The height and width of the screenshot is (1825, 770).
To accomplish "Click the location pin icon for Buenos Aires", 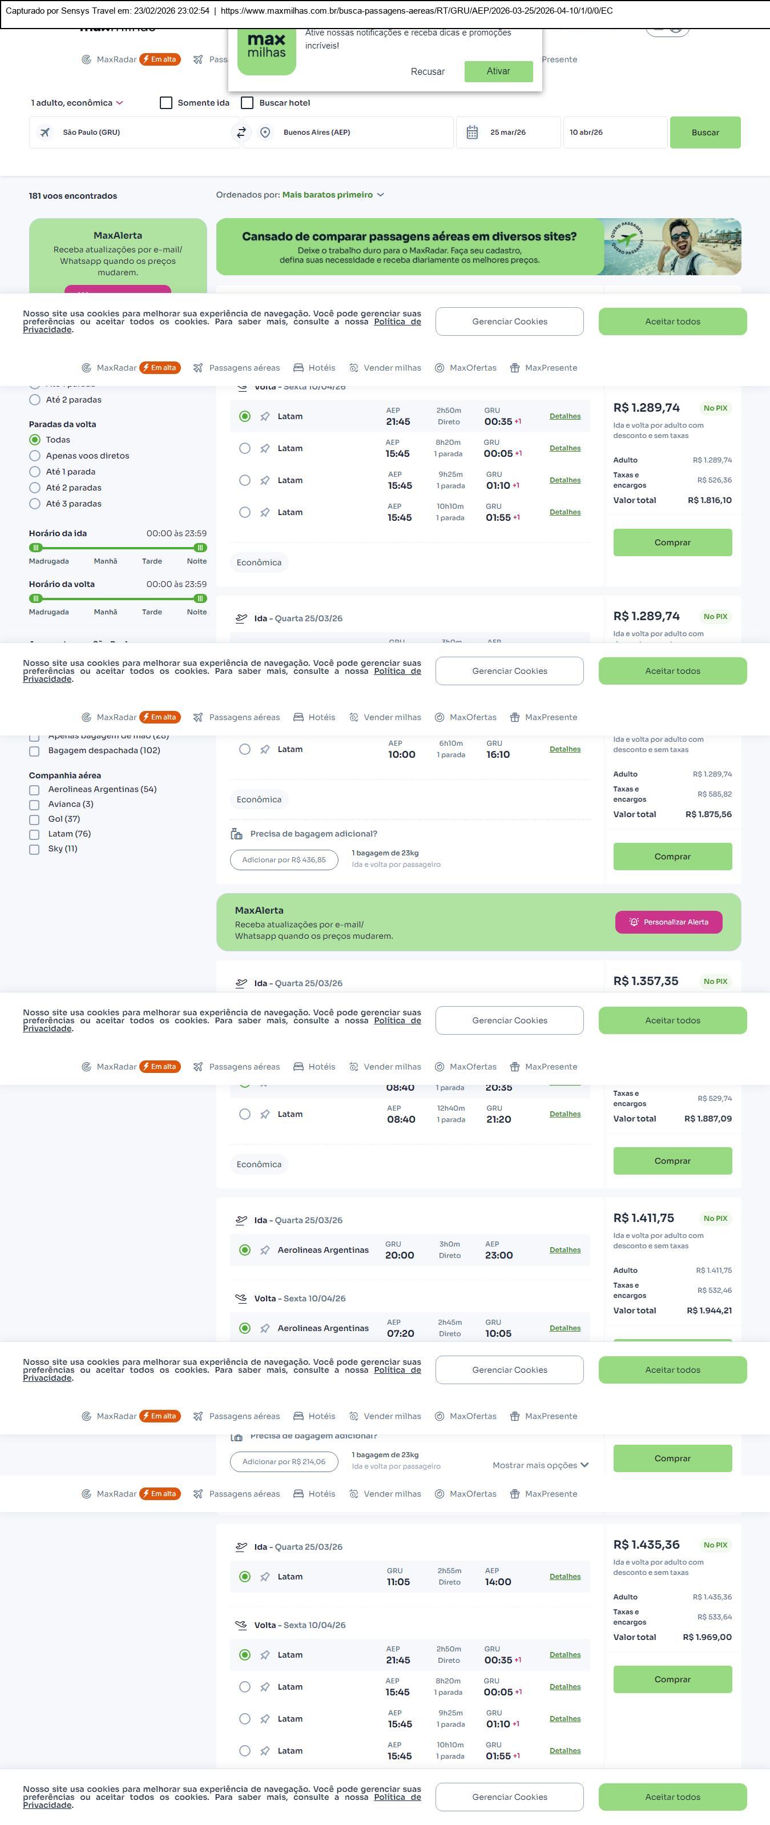I will point(265,132).
